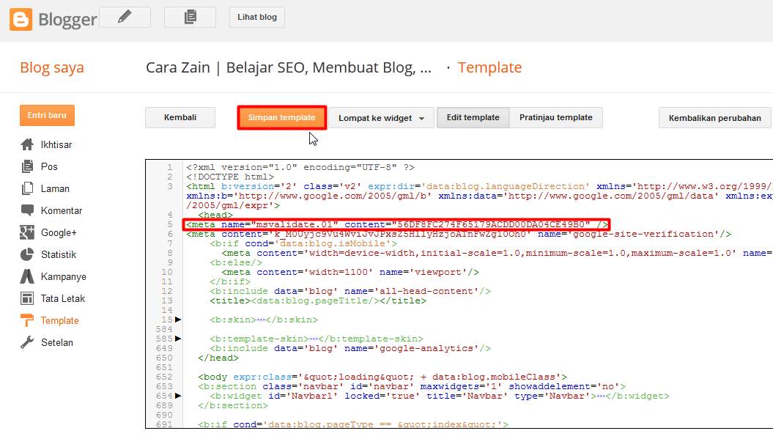Click b:if isMobile condition line 7
The image size is (773, 439).
pos(303,243)
